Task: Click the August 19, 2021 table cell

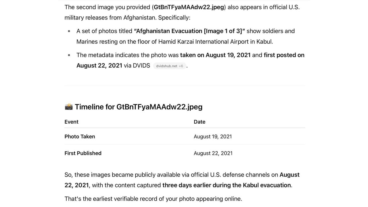Action: click(213, 137)
